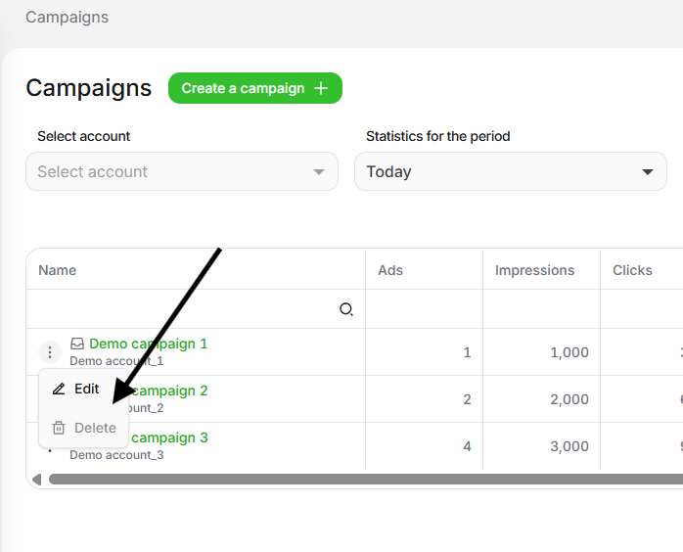
Task: Open the campaign 3 link
Action: point(169,437)
